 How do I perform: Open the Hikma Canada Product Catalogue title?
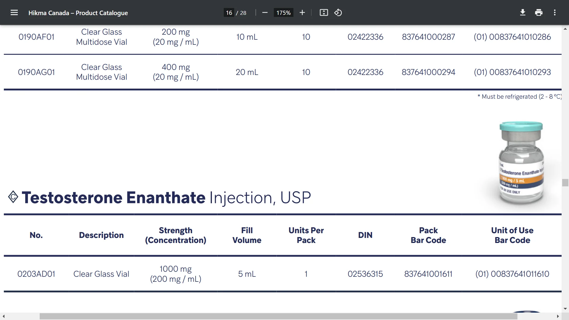79,13
